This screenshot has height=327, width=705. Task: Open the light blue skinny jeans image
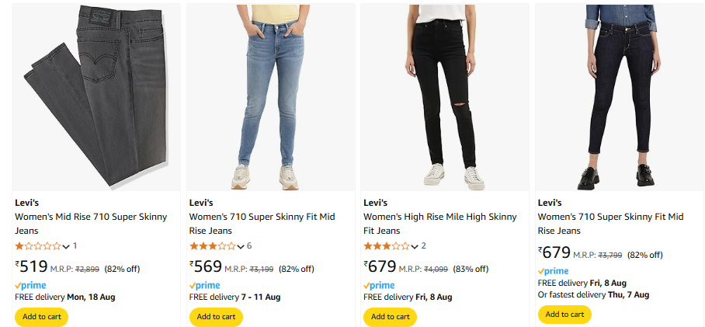(x=270, y=97)
